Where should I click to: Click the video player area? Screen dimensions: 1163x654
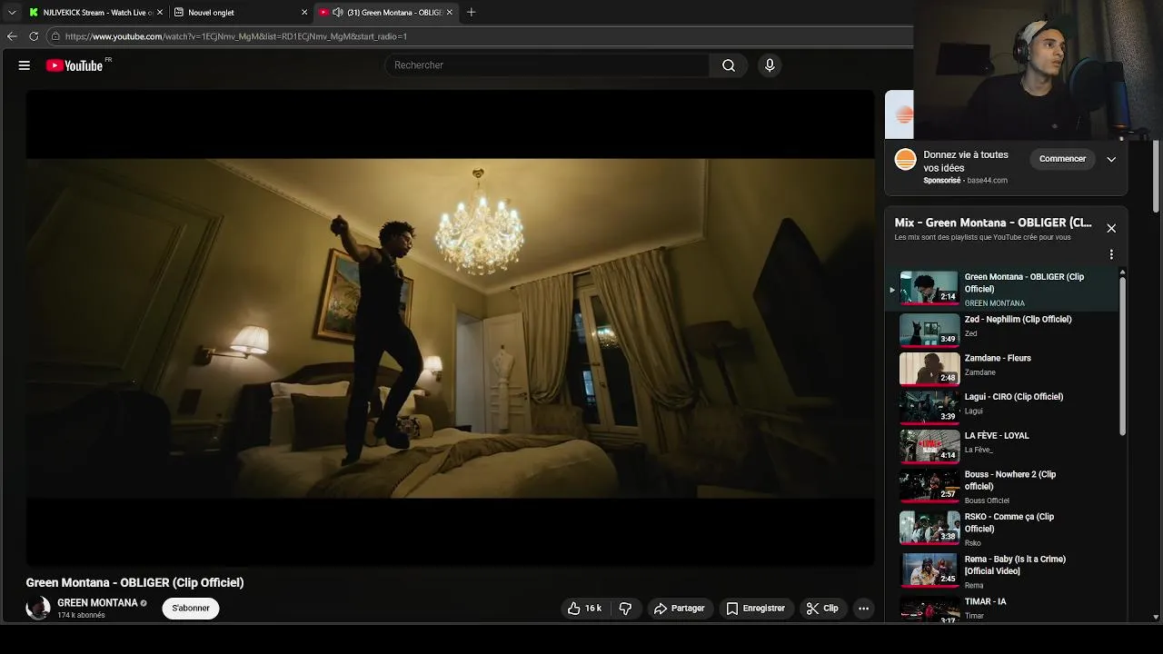[x=450, y=328]
